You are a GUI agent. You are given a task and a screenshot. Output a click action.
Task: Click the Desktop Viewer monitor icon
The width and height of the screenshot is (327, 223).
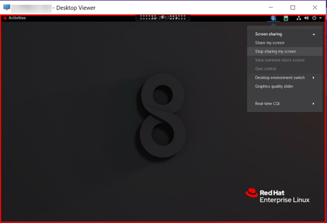[6, 8]
